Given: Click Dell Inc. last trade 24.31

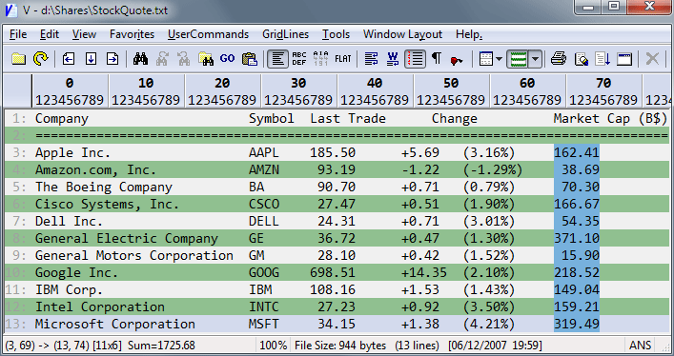Looking at the screenshot, I should pos(337,221).
